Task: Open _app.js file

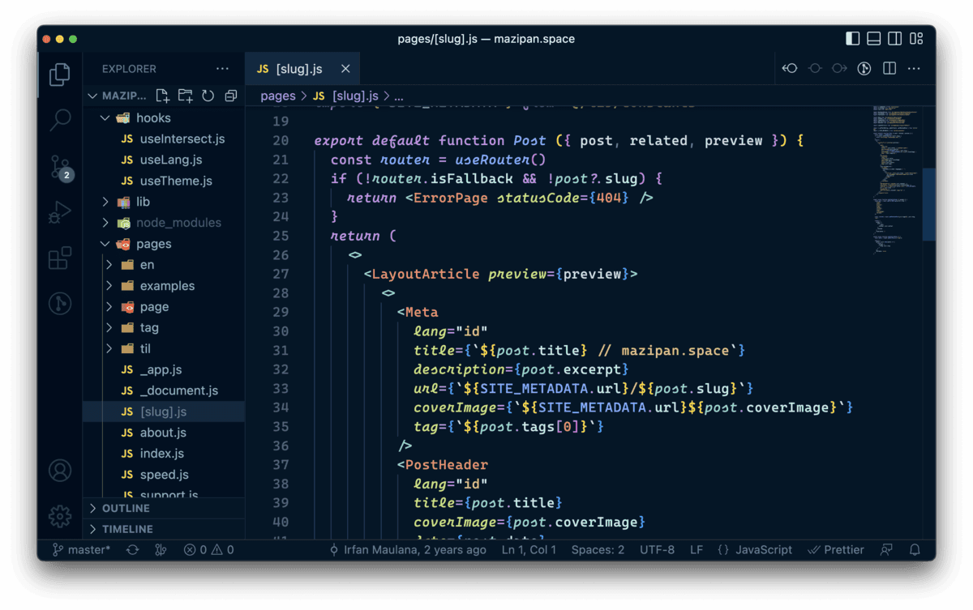Action: click(164, 369)
